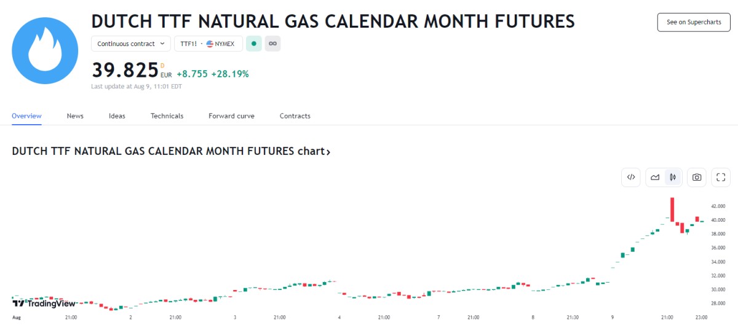Open the Contracts tab
The width and height of the screenshot is (738, 333).
(x=295, y=116)
